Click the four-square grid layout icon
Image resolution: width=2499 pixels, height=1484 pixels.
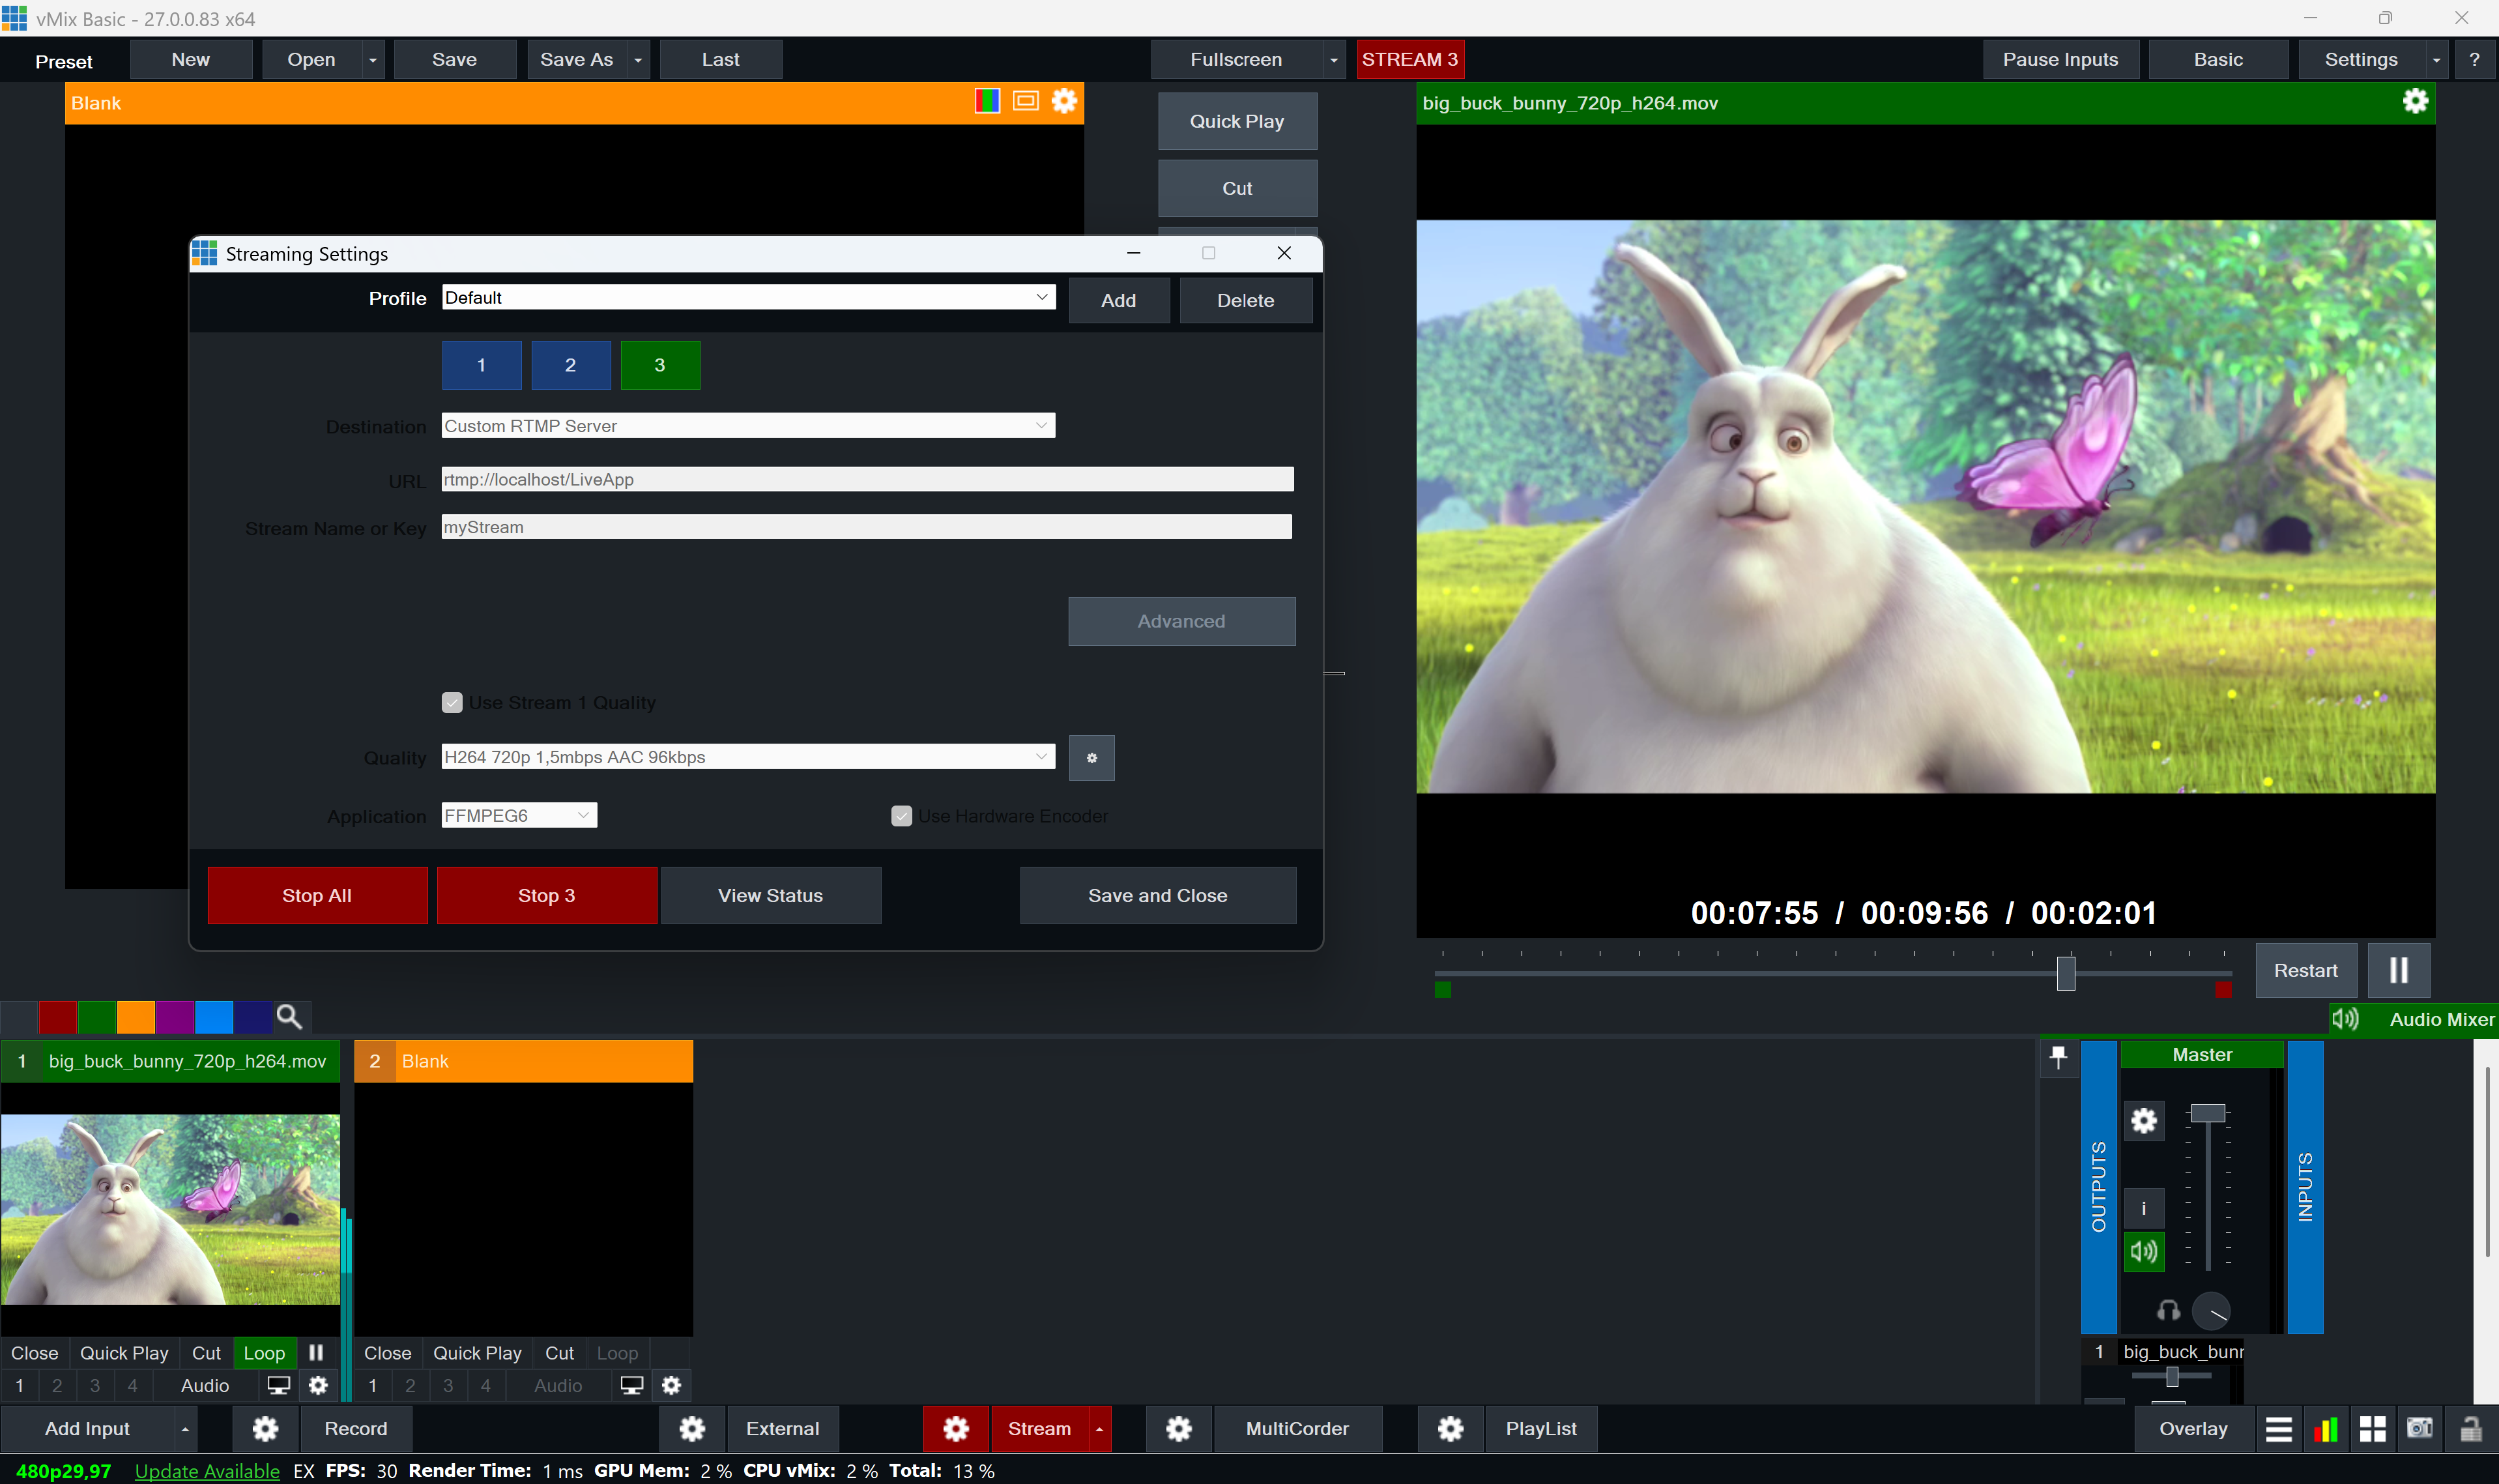point(2373,1429)
